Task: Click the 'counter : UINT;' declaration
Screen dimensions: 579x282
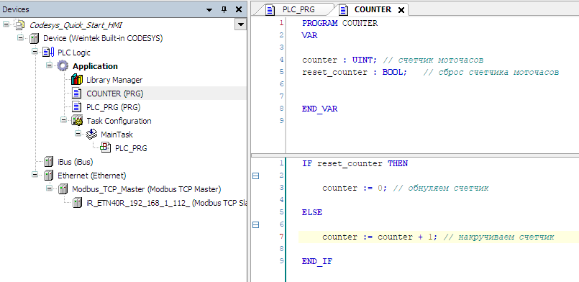Action: 340,60
